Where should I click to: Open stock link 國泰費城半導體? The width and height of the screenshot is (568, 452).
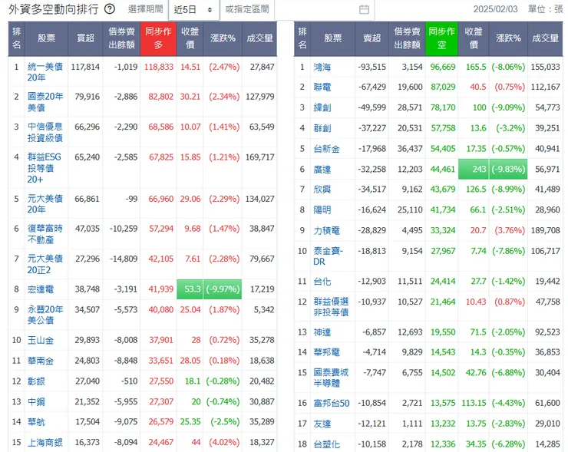[x=331, y=378]
